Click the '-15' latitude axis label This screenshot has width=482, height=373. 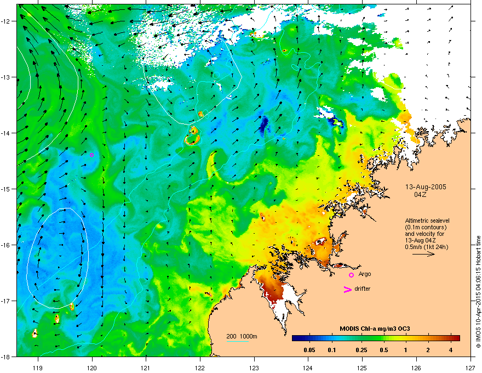(x=5, y=189)
